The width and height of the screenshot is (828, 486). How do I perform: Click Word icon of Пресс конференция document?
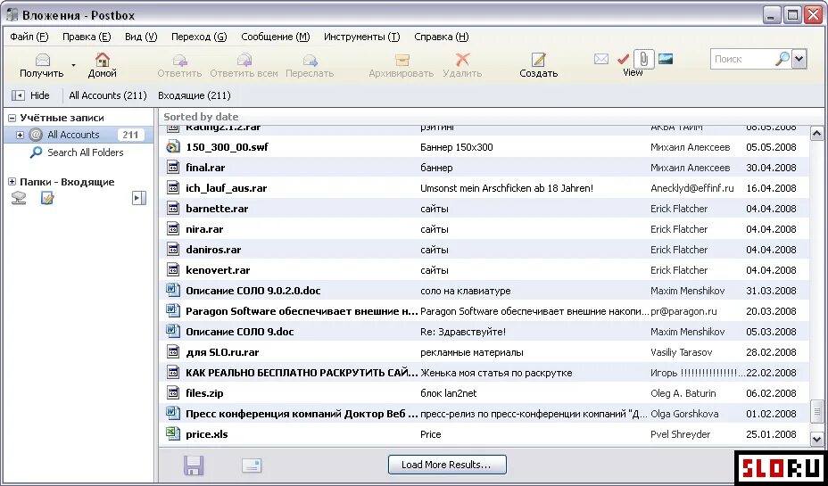coord(173,413)
